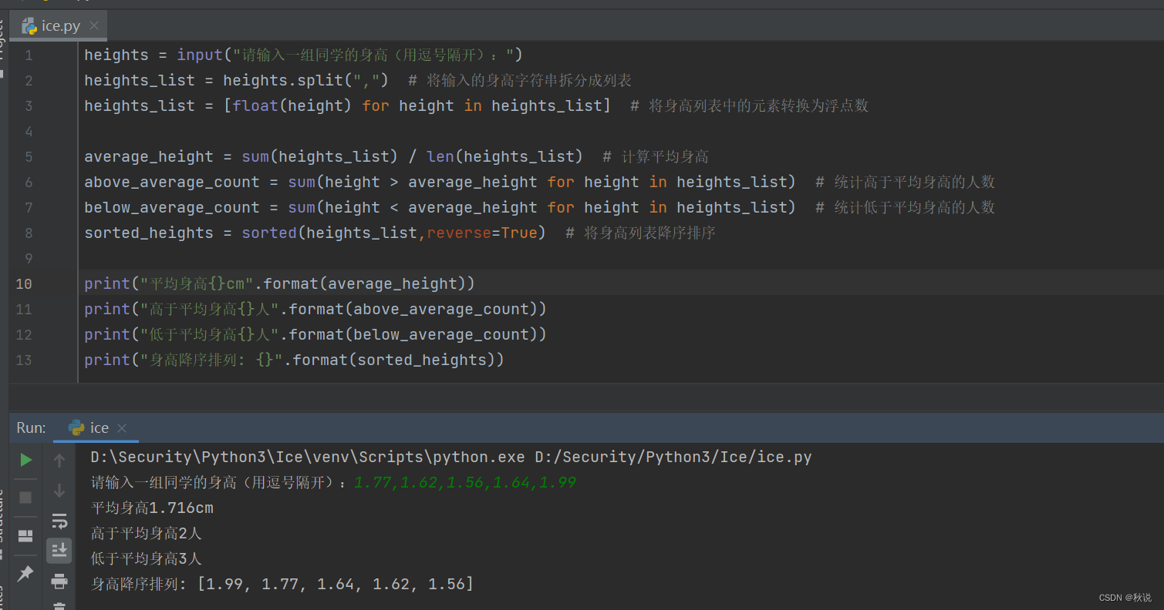Close the ice.py editor tab
The width and height of the screenshot is (1164, 610).
pyautogui.click(x=94, y=25)
